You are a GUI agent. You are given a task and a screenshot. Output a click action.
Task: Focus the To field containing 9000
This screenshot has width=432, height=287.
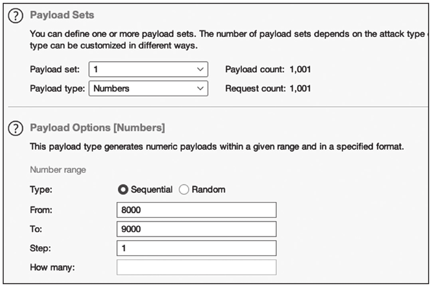(196, 229)
